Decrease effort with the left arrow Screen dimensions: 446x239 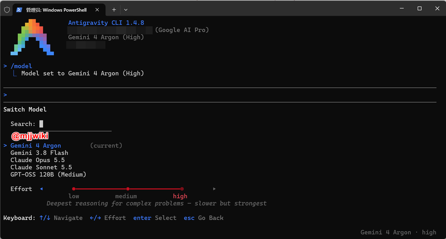[41, 189]
